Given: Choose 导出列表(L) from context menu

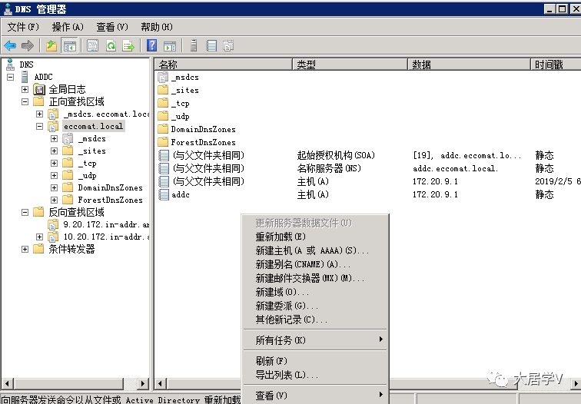Looking at the screenshot, I should point(315,375).
